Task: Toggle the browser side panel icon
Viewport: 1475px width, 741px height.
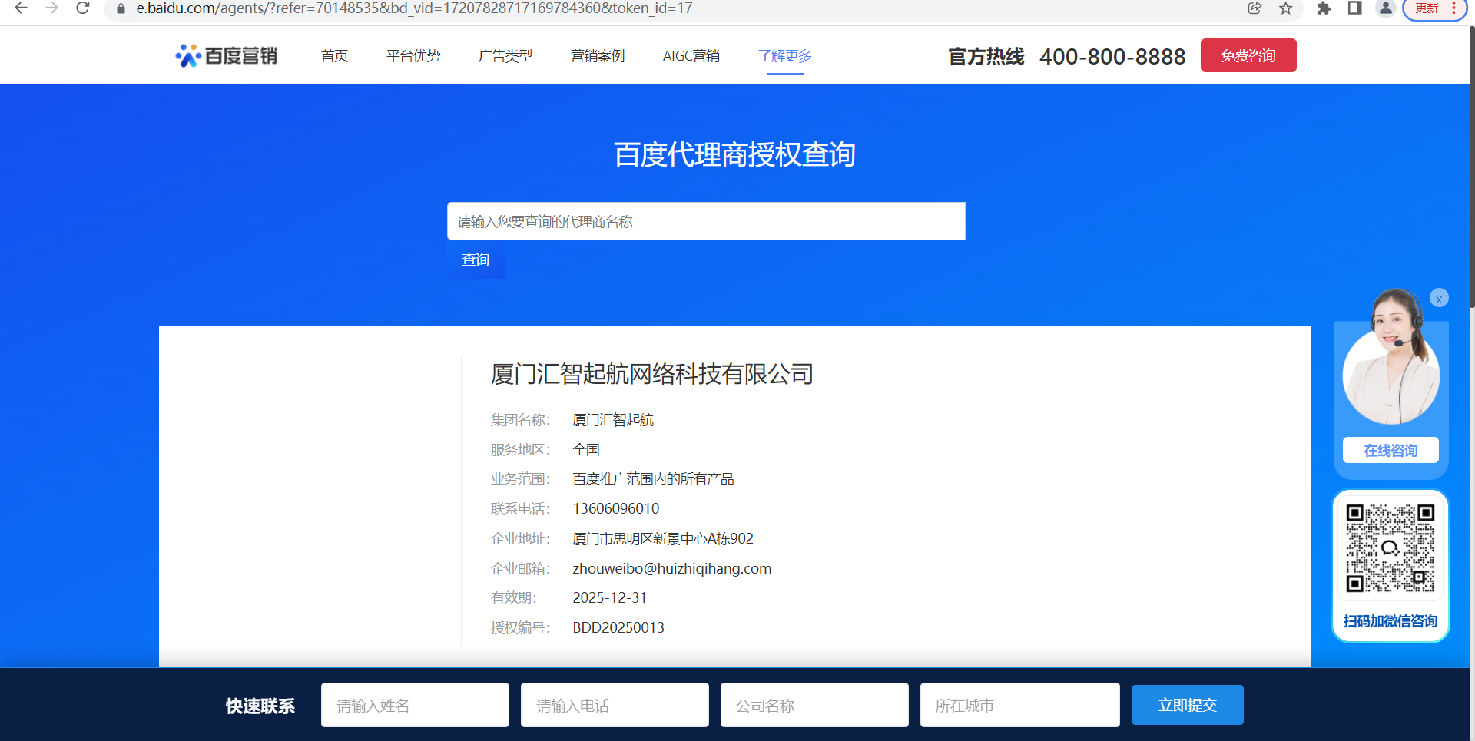Action: (x=1354, y=8)
